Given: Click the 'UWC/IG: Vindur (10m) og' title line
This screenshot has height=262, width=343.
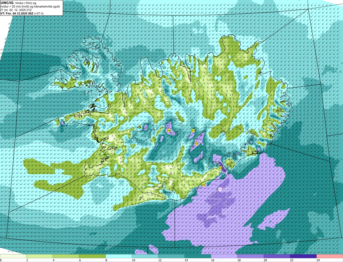Looking at the screenshot, I should click(x=18, y=3).
